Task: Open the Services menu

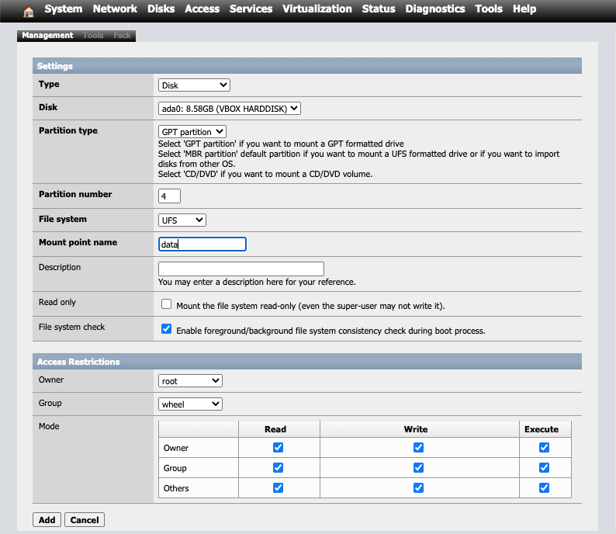Action: 251,9
